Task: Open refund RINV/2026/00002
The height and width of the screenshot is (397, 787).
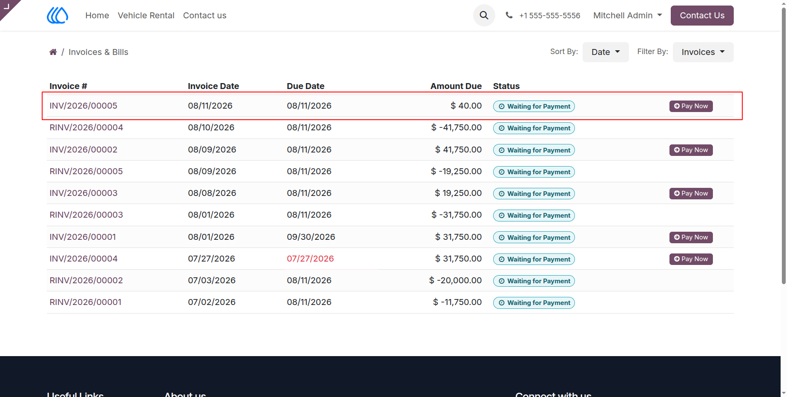Action: click(86, 280)
